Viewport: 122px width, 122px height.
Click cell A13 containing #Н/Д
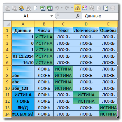click(x=23, y=108)
